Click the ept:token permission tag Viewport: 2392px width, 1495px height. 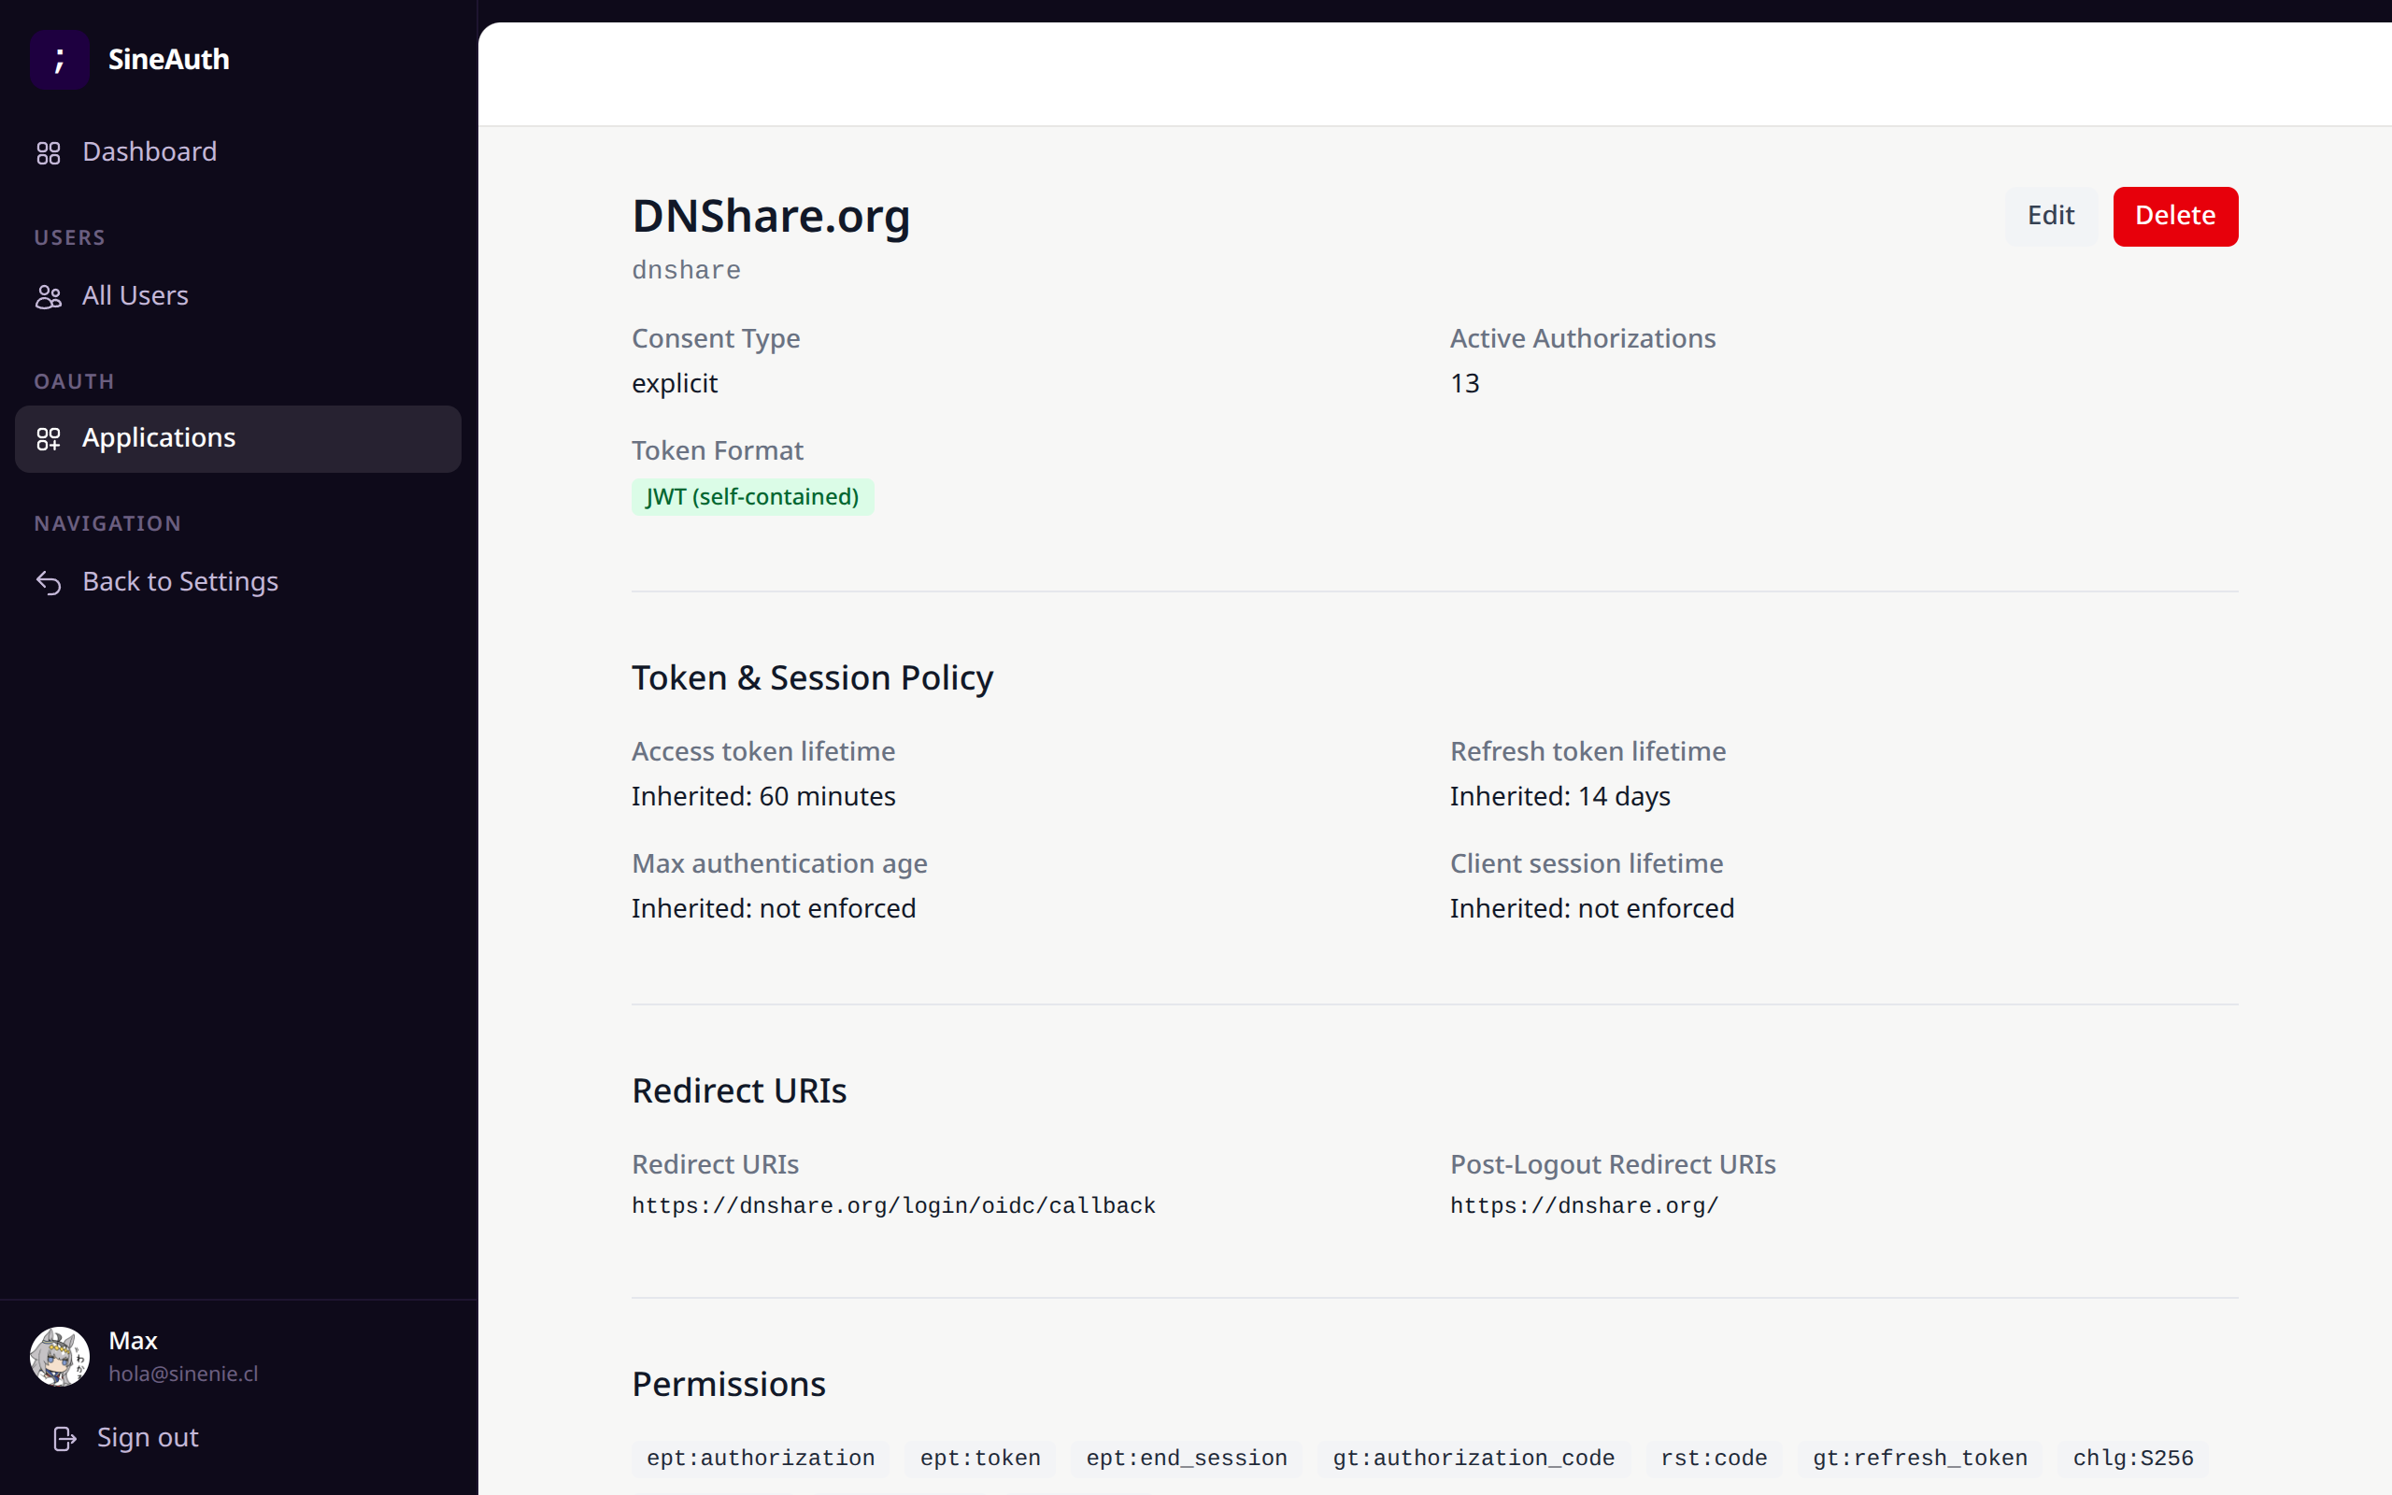[979, 1459]
